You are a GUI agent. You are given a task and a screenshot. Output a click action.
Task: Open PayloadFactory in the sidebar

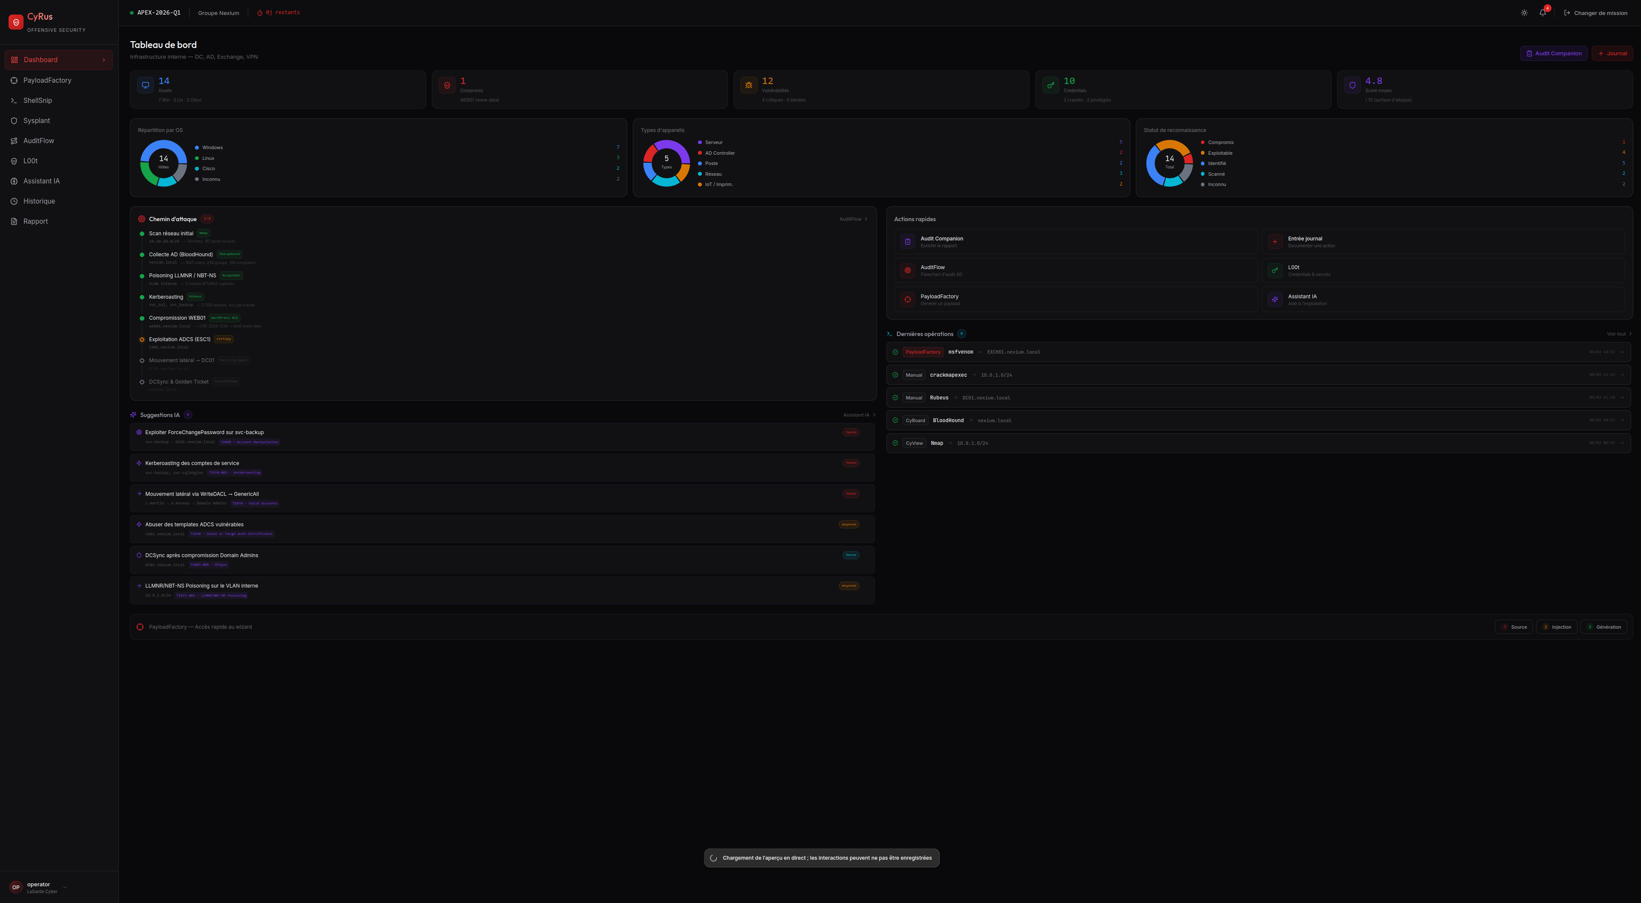click(47, 80)
